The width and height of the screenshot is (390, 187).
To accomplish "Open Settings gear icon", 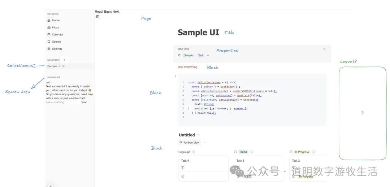I will [x=49, y=49].
